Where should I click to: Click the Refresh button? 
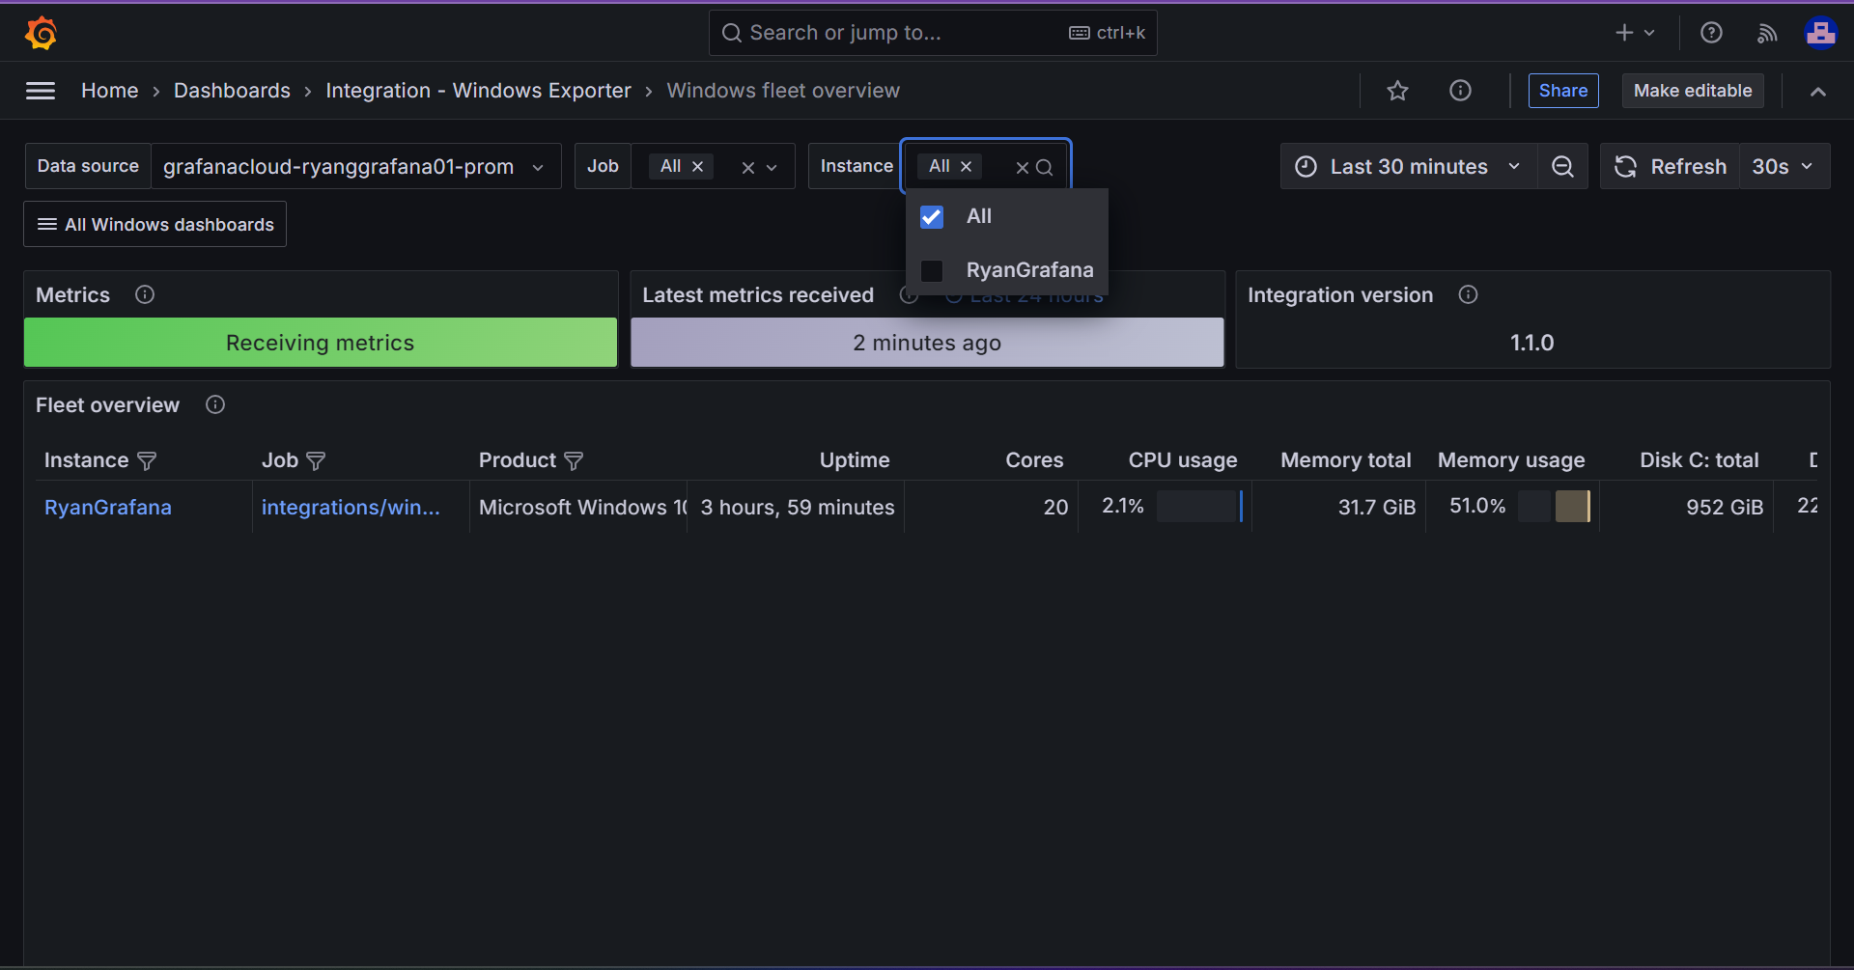click(1671, 167)
